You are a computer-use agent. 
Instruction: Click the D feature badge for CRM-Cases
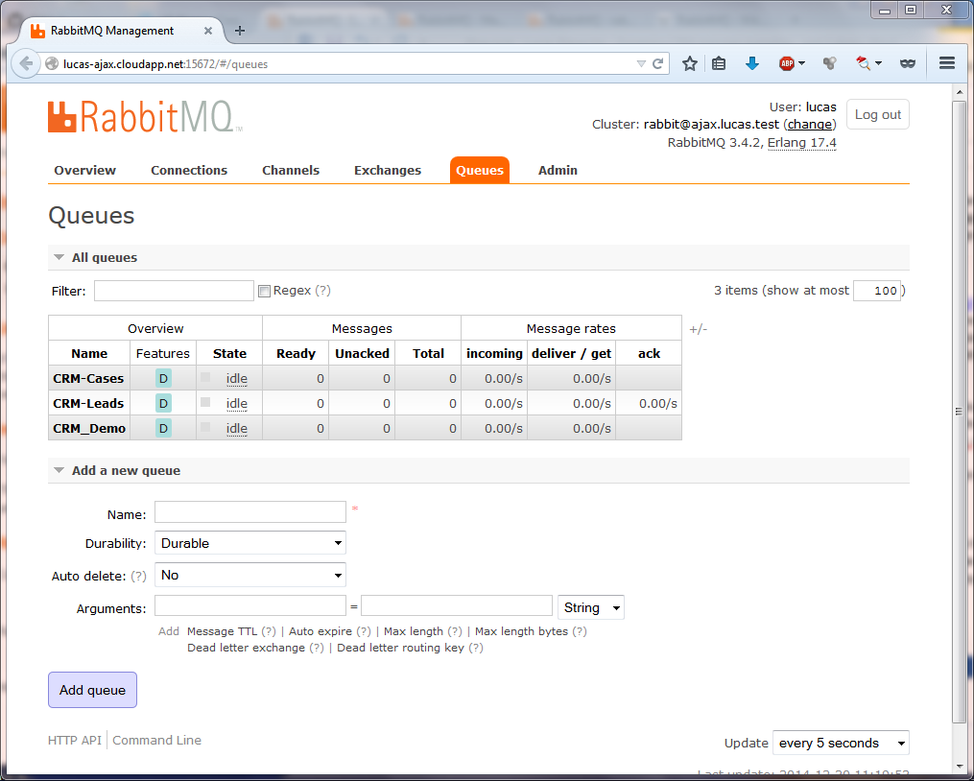[163, 378]
